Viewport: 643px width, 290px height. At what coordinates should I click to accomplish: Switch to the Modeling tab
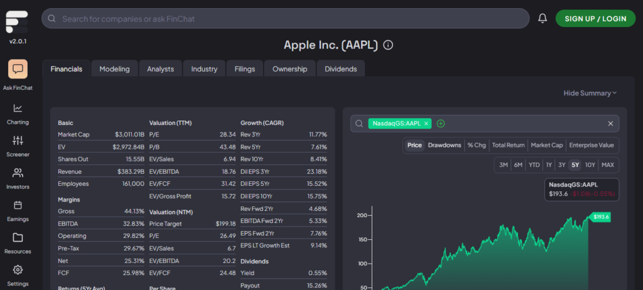pyautogui.click(x=114, y=69)
